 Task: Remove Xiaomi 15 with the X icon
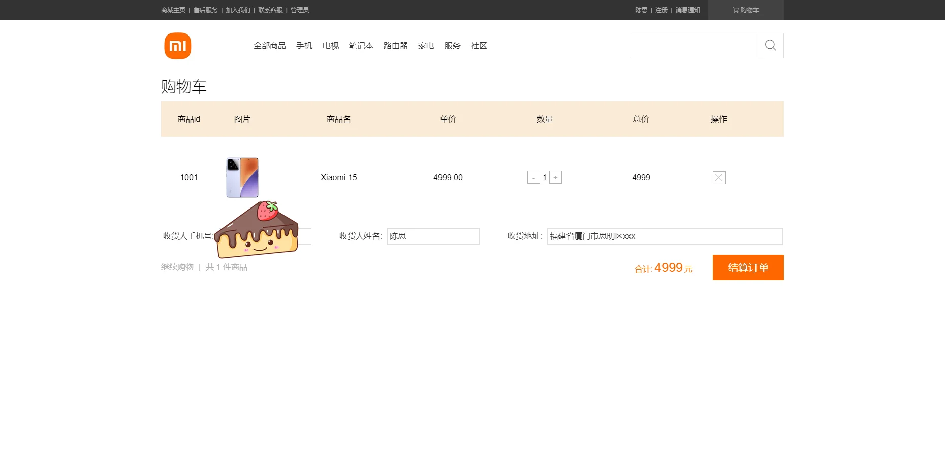click(x=719, y=178)
